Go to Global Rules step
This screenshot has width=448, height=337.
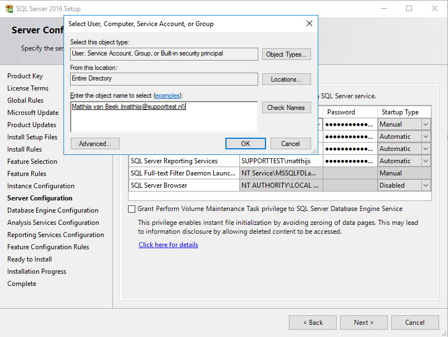26,100
